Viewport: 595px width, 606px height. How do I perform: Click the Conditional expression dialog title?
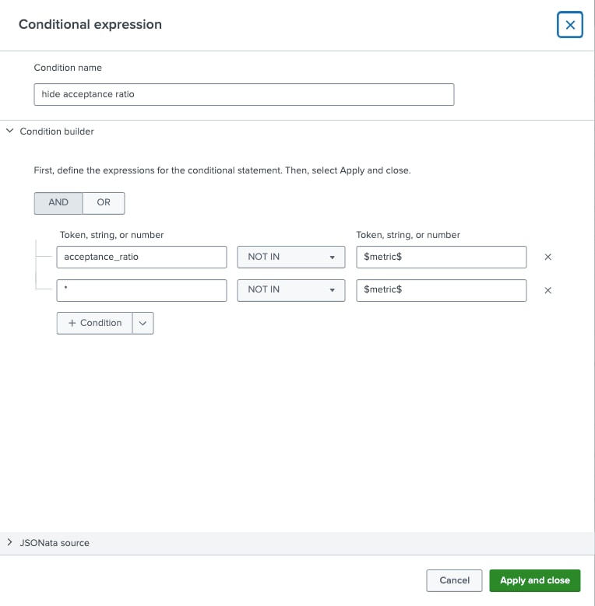click(90, 24)
